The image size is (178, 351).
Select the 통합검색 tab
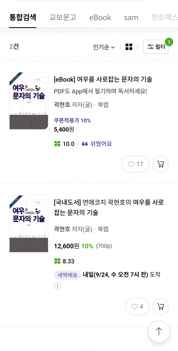click(x=23, y=17)
